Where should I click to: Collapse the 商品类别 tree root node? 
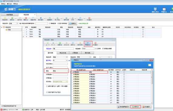tap(2, 27)
